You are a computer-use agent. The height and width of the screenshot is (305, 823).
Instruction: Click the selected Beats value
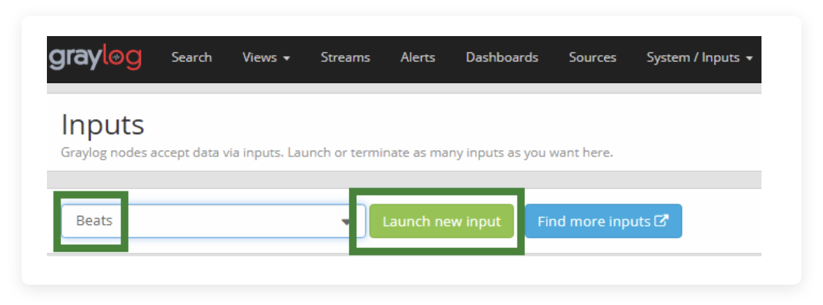click(x=94, y=221)
